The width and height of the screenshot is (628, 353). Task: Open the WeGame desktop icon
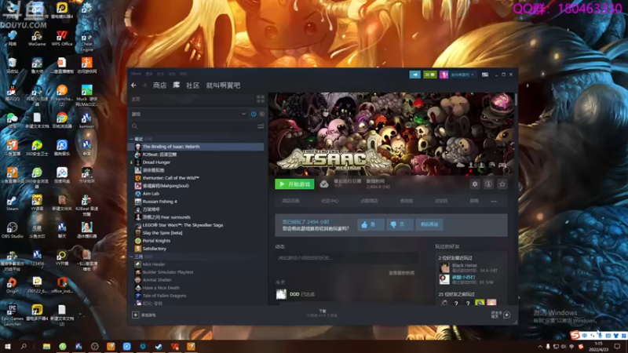point(37,38)
